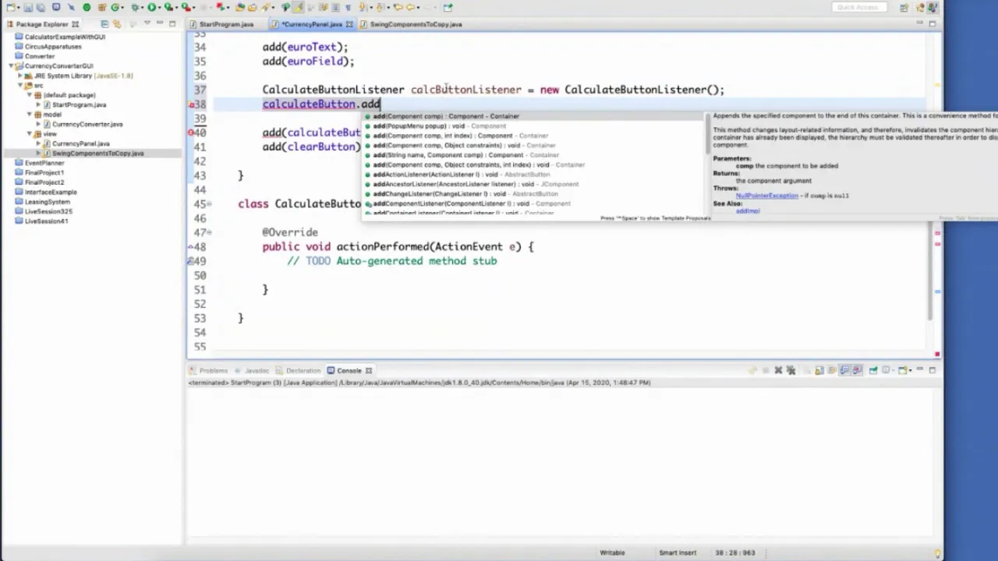Open the Package Explorer view menu triangle
Viewport: 998px width, 561px height.
tap(147, 23)
